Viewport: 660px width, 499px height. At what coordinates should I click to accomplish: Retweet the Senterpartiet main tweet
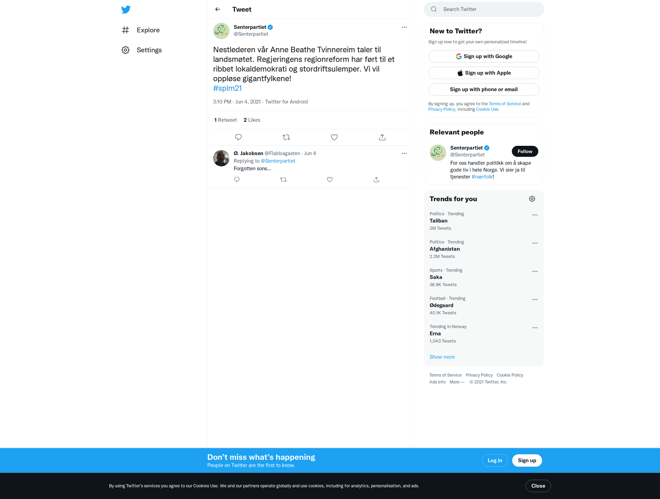point(286,137)
